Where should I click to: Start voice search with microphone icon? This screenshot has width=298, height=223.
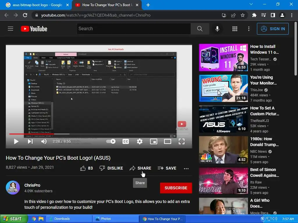pos(217,29)
